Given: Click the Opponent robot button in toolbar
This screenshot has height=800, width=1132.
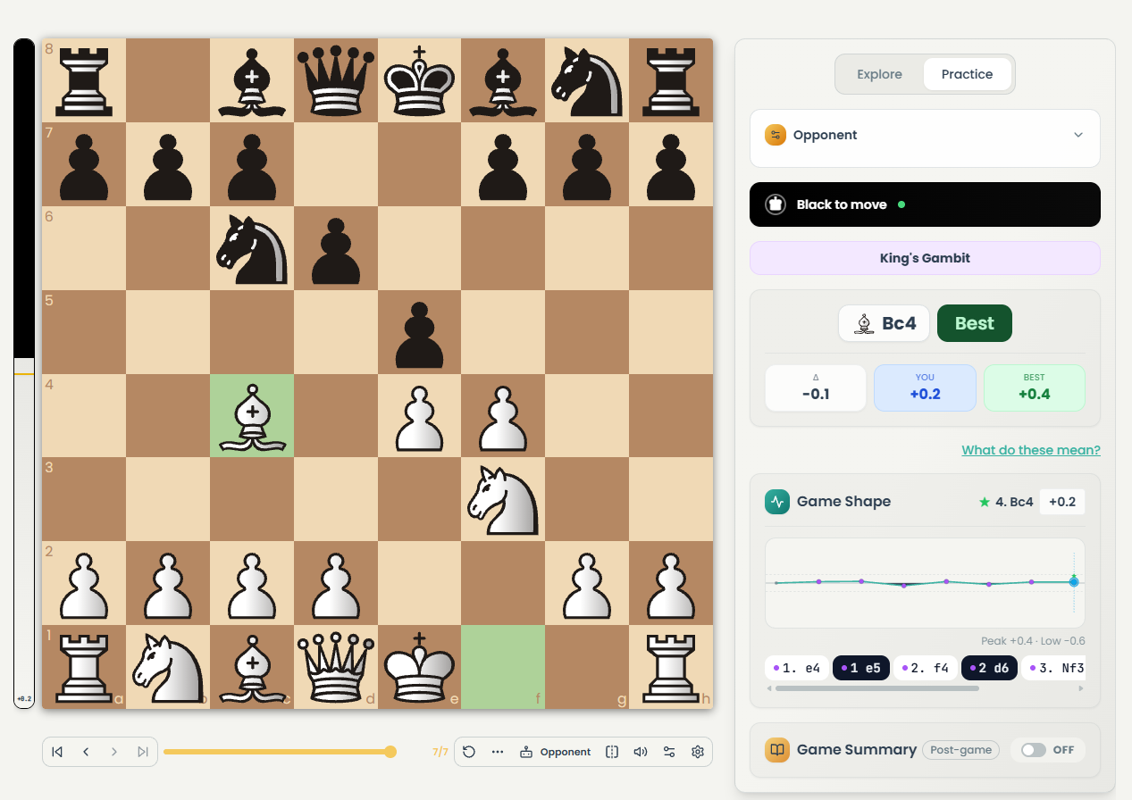Looking at the screenshot, I should (555, 752).
